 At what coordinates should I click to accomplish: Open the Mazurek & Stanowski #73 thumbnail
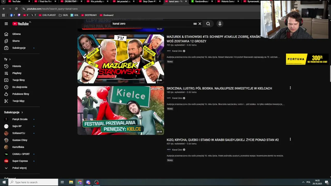(x=121, y=59)
